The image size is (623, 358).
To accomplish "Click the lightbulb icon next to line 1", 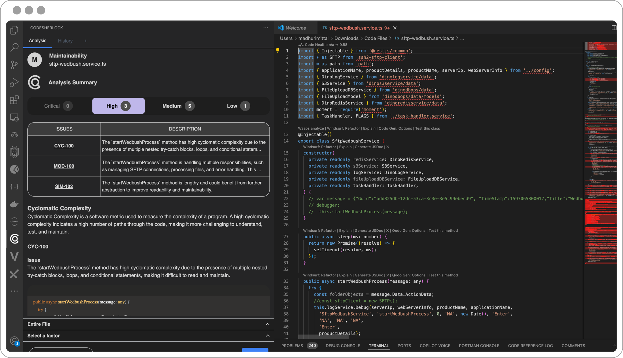I will click(x=277, y=51).
